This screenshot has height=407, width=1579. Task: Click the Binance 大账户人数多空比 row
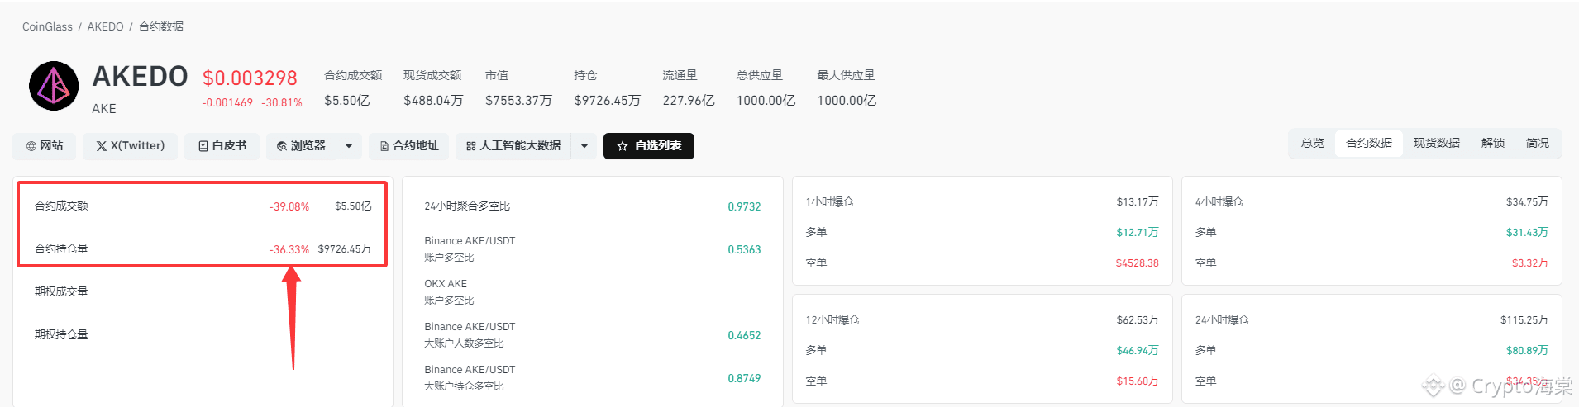[592, 335]
